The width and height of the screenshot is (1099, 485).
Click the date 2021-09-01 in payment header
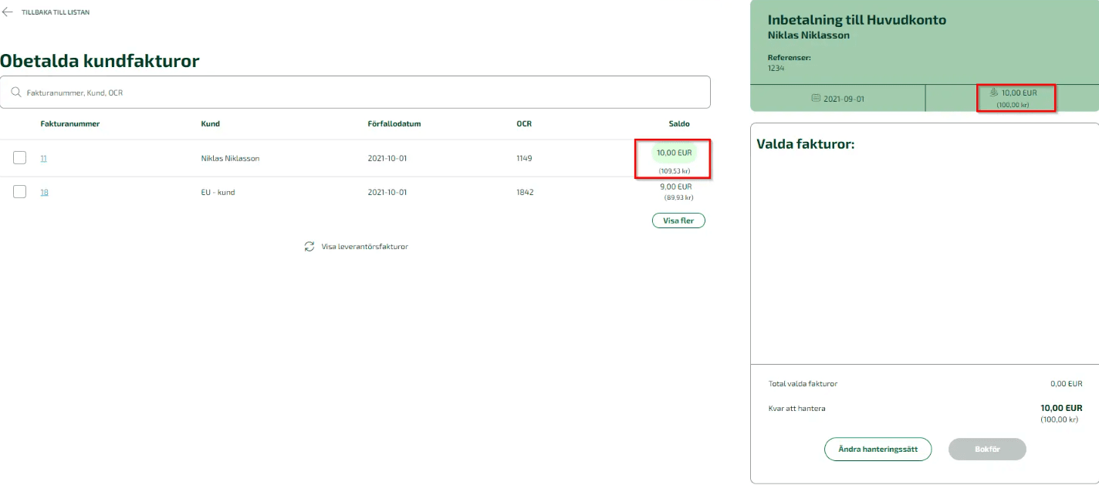point(844,99)
